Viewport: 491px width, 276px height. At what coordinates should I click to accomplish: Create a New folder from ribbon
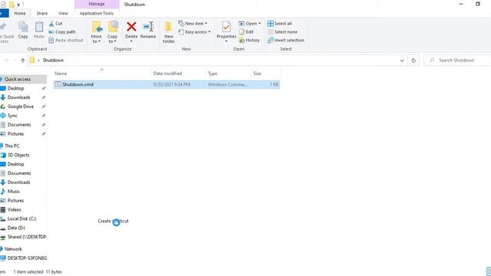(169, 32)
